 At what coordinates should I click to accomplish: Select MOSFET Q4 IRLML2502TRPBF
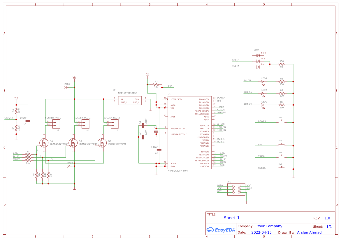[x=44, y=143]
